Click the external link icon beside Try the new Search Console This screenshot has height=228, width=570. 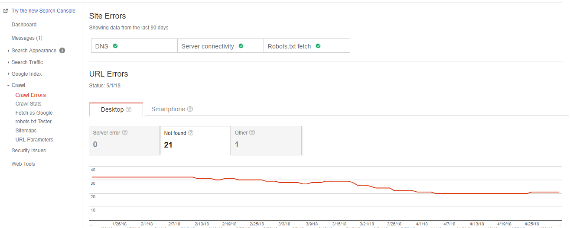[6, 11]
